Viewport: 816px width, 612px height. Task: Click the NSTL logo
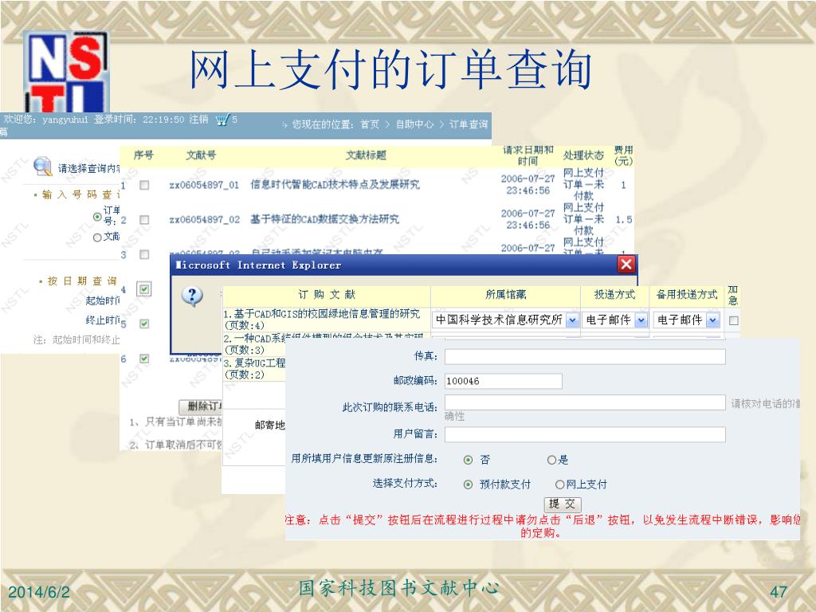[x=65, y=71]
